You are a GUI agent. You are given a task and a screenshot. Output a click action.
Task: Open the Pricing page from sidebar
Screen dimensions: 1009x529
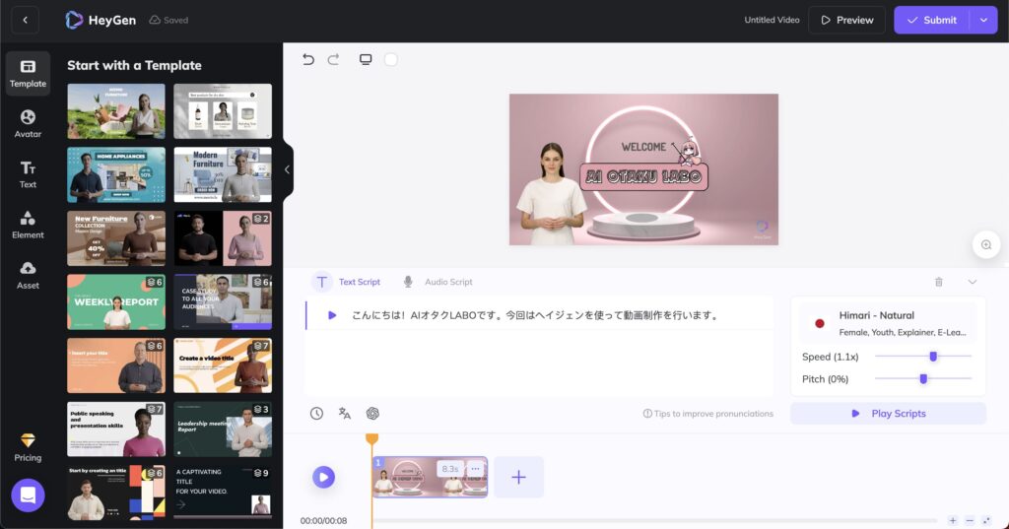28,447
